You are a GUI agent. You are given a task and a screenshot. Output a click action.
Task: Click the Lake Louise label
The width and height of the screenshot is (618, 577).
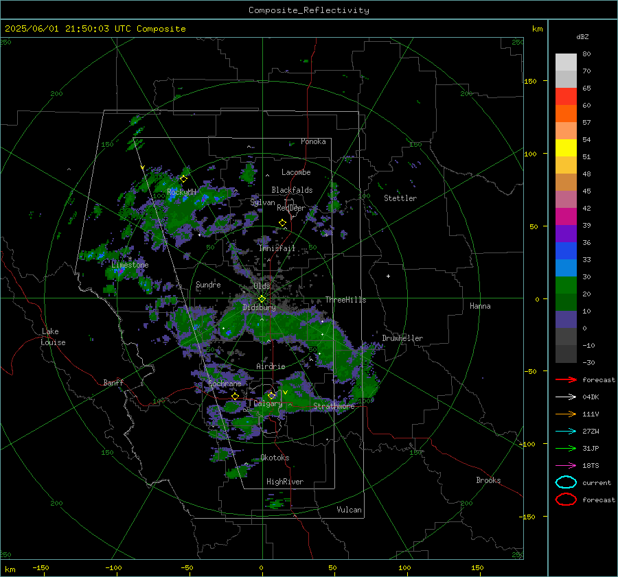[53, 337]
